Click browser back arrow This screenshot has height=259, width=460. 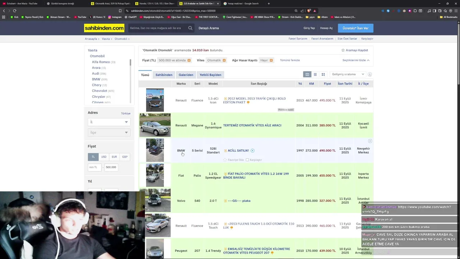[x=4, y=11]
